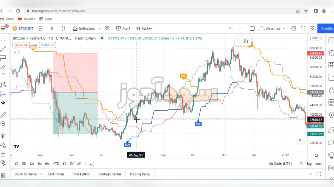
Task: Open the Unnamed layout dropdown
Action: [272, 28]
